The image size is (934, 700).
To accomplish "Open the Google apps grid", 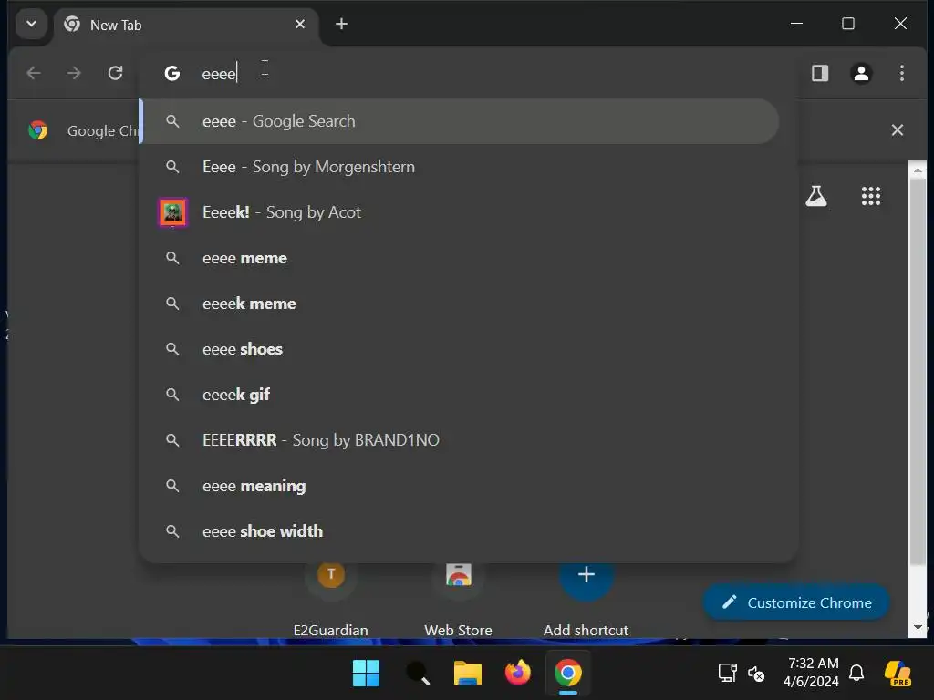I will point(871,196).
